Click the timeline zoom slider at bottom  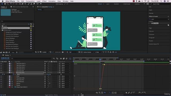79,95
